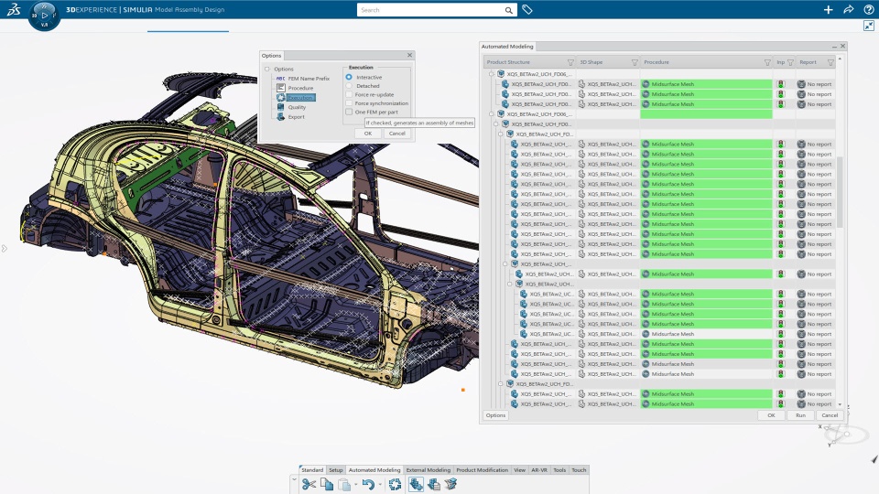
Task: Click the Search input field
Action: click(430, 10)
